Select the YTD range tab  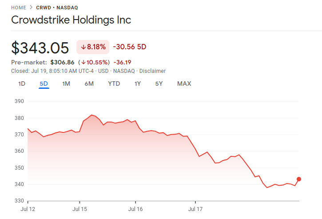pyautogui.click(x=114, y=84)
